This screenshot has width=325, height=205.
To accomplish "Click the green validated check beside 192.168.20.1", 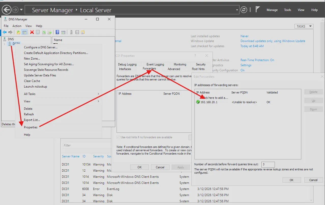I will click(198, 102).
